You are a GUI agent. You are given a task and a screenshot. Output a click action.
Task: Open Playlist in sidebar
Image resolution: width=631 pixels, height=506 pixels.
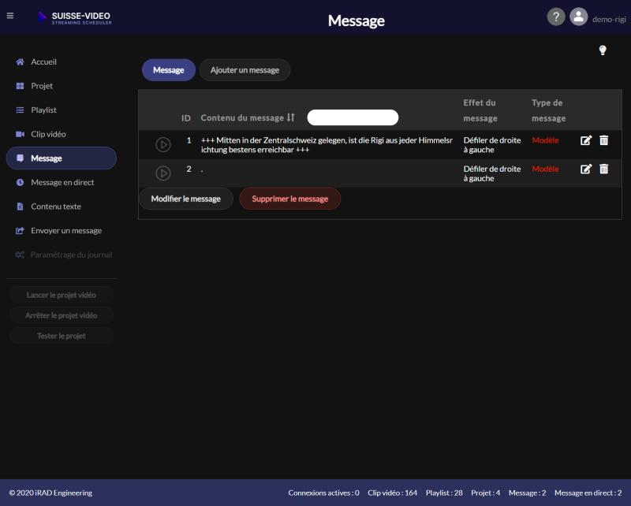coord(62,110)
